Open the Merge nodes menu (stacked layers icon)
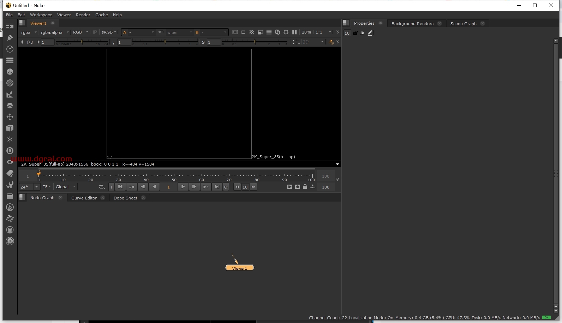Screen dimensions: 562x323 pyautogui.click(x=10, y=106)
